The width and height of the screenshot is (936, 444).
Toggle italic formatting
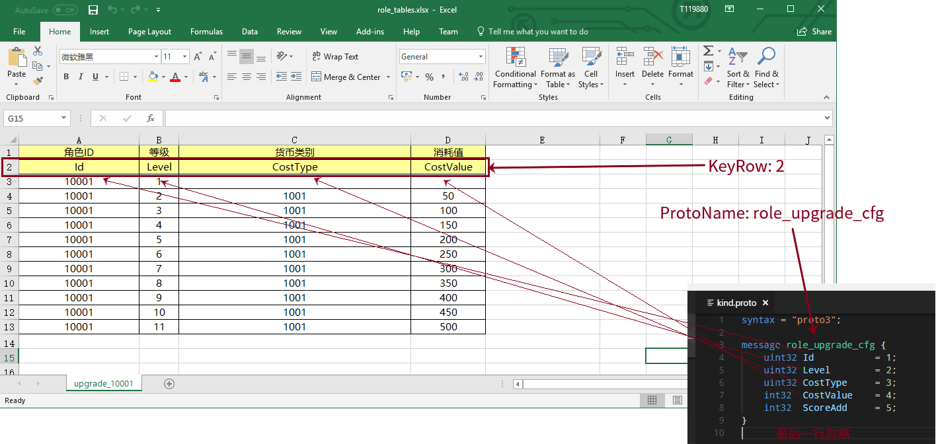pos(80,77)
